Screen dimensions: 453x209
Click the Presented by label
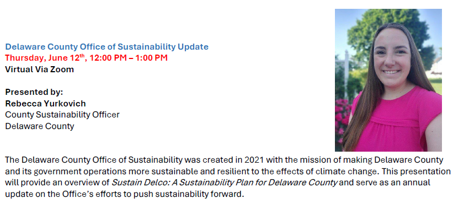(34, 93)
